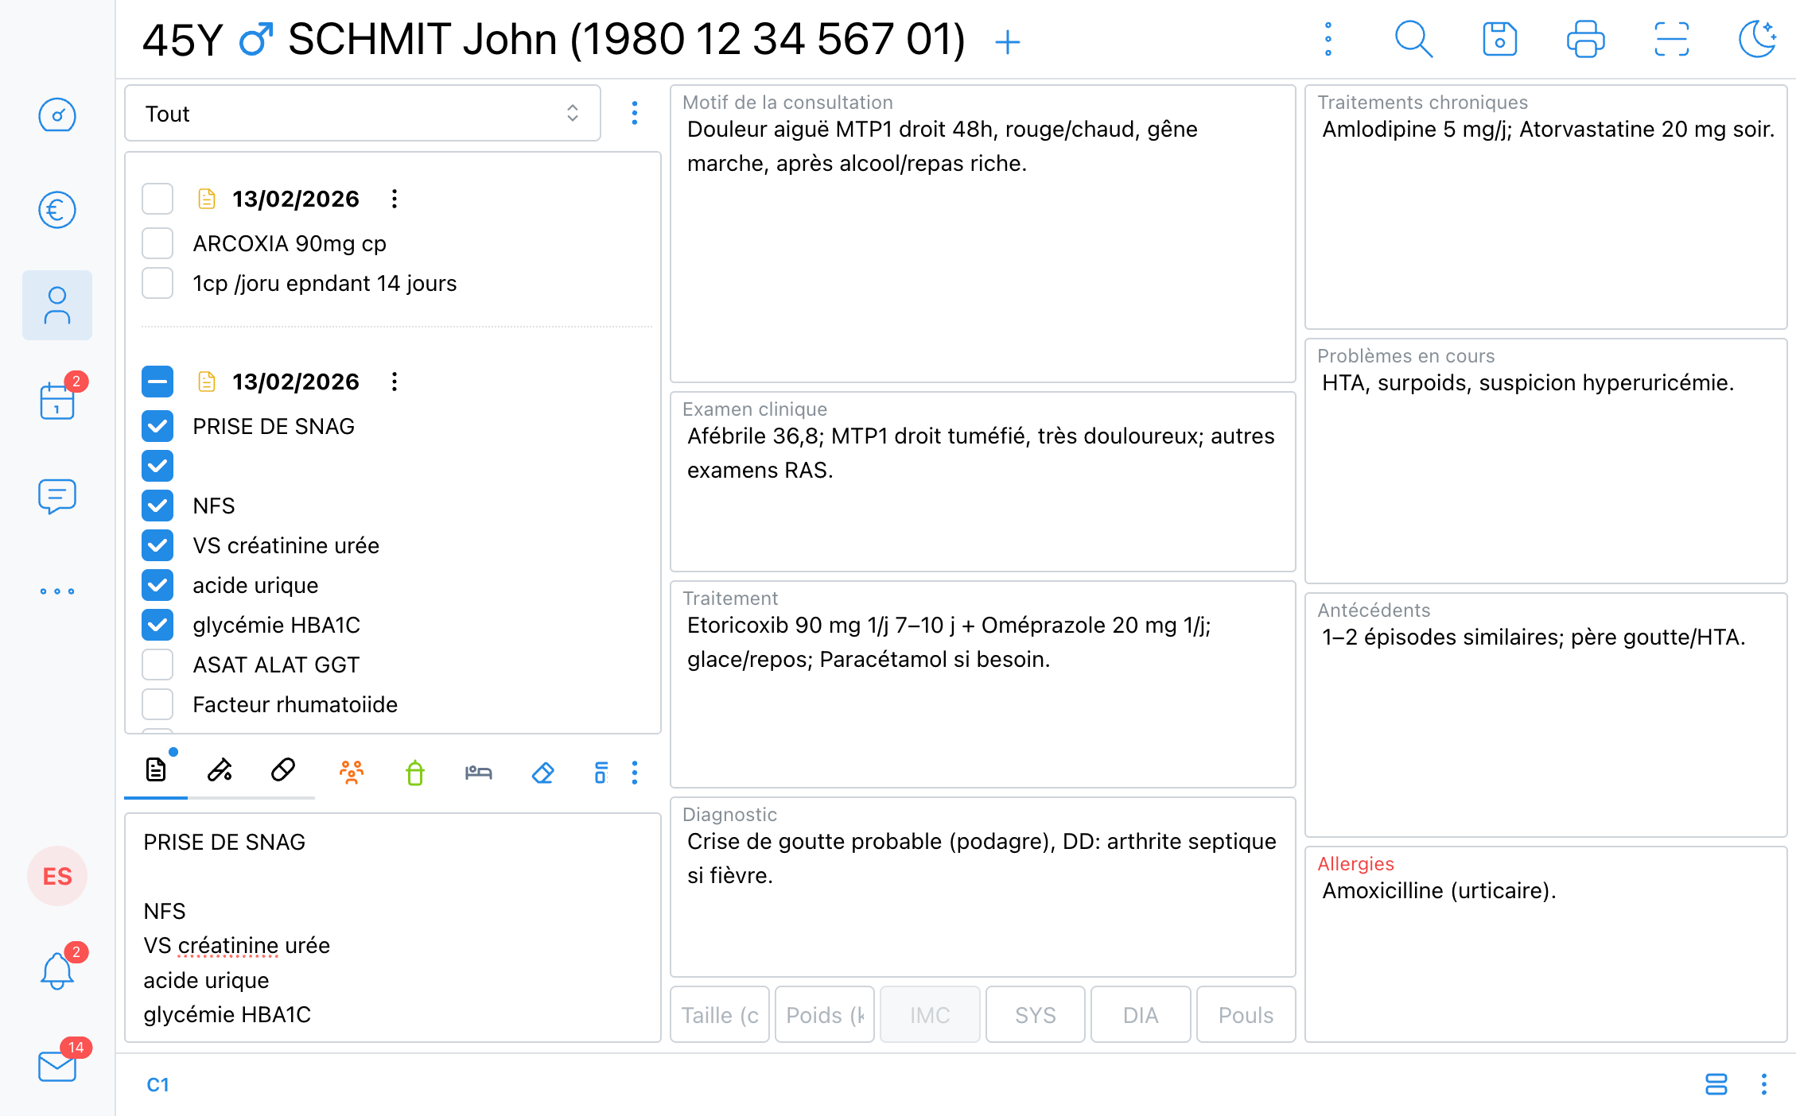
Task: Select the pill medication tab icon
Action: coord(283,770)
